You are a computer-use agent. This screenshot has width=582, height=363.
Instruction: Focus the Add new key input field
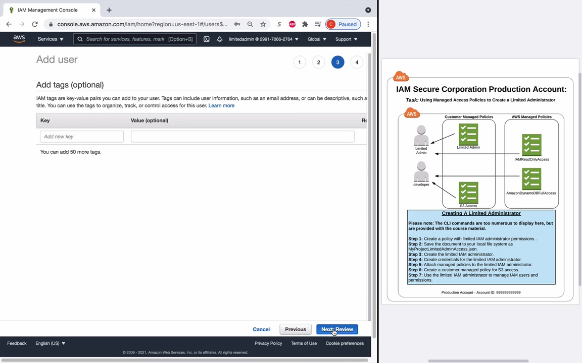tap(82, 136)
